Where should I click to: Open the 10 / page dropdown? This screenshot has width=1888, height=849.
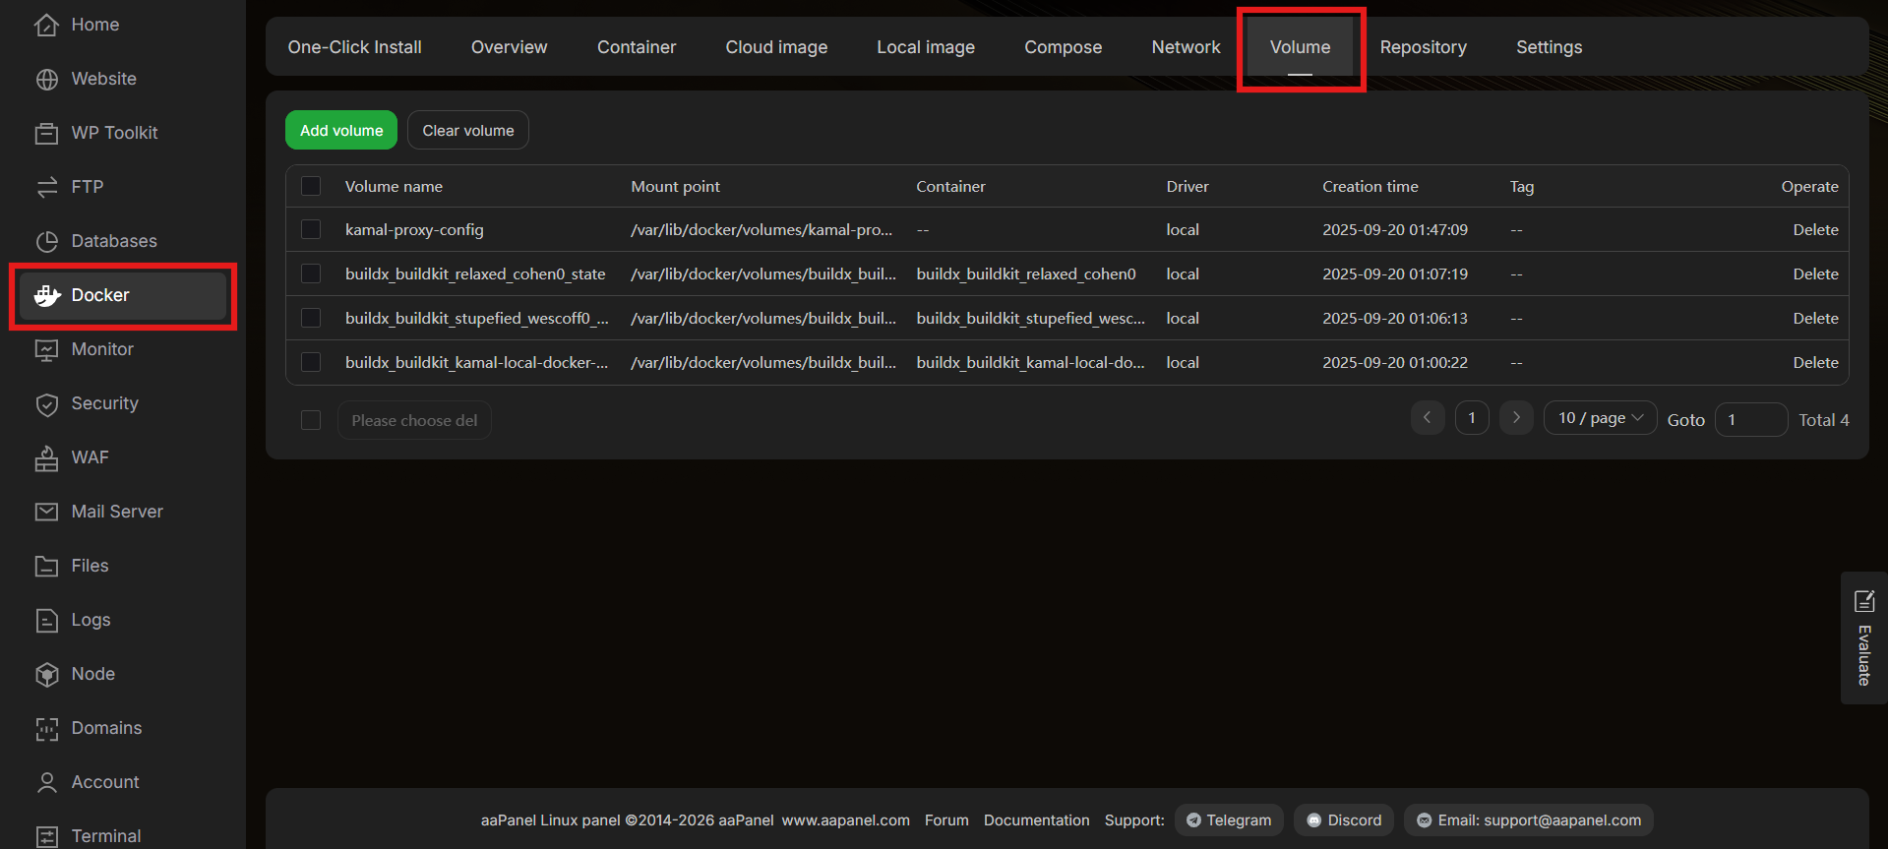1600,418
